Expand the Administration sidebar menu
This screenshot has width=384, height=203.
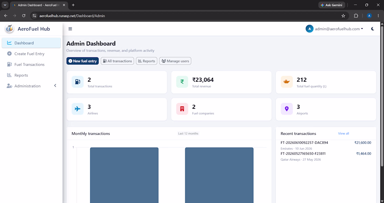[31, 86]
